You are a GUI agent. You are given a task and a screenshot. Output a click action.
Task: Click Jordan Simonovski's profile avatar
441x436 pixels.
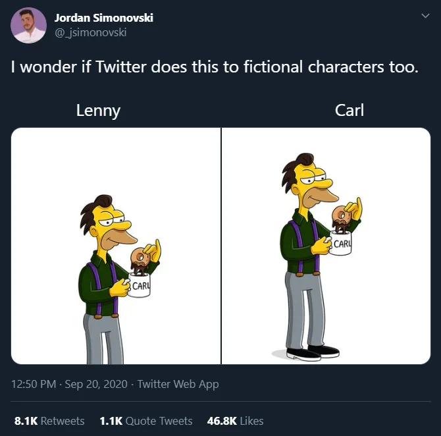tap(29, 26)
